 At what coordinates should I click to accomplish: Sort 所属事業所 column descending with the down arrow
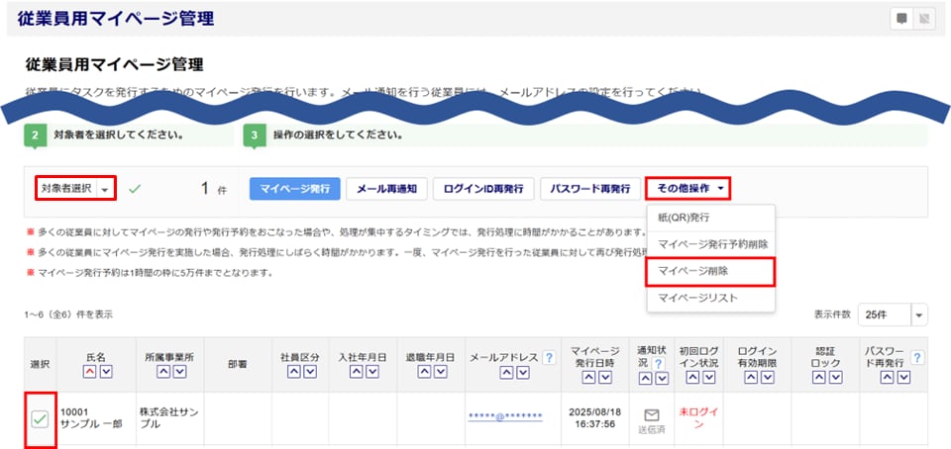pyautogui.click(x=175, y=372)
